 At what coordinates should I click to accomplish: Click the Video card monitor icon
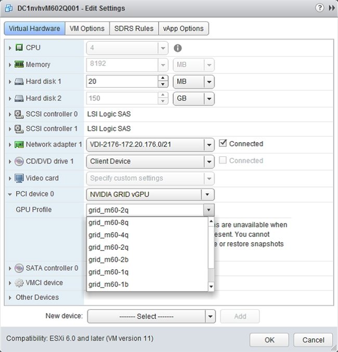coord(19,178)
